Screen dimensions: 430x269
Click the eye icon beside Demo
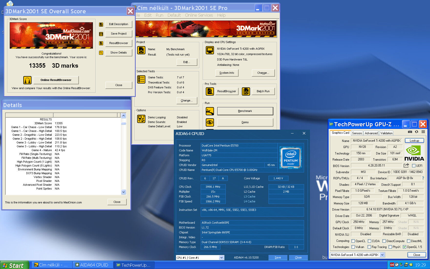tap(210, 122)
